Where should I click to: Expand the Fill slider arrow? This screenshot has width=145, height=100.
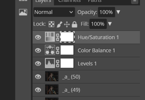pyautogui.click(x=110, y=24)
